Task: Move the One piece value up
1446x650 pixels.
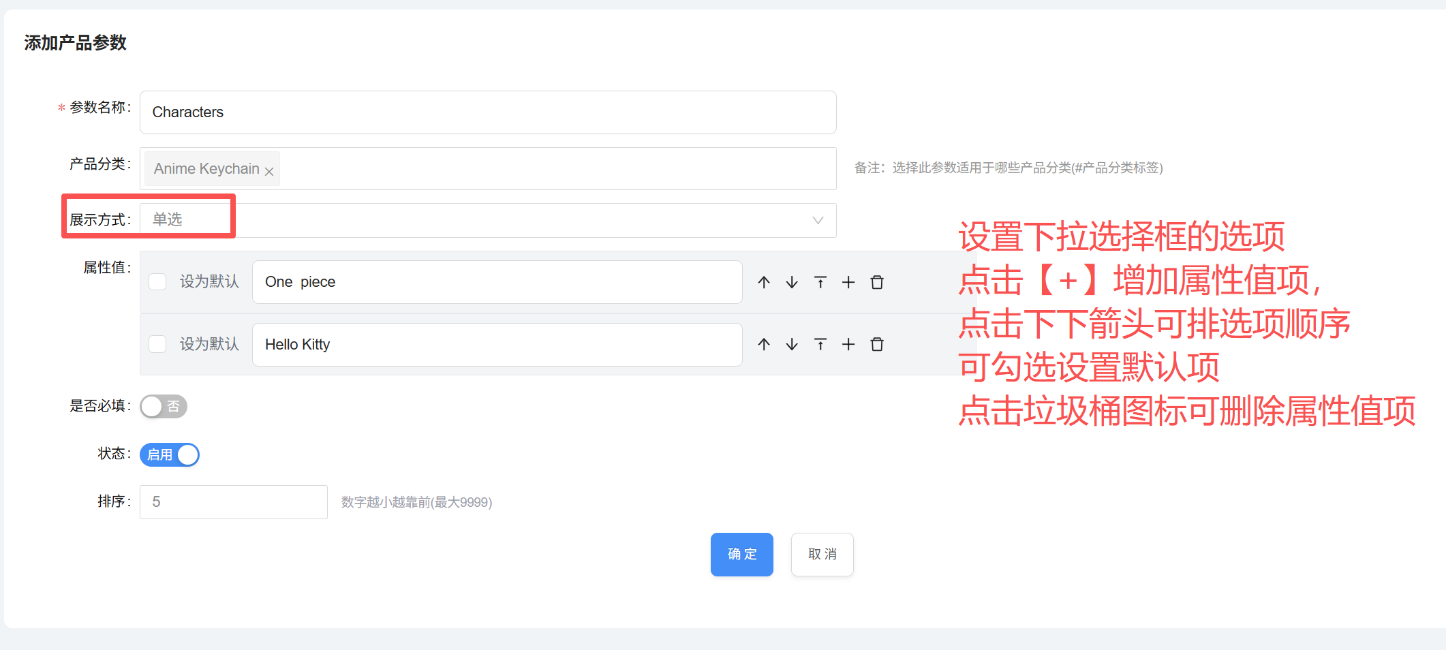Action: (x=763, y=281)
